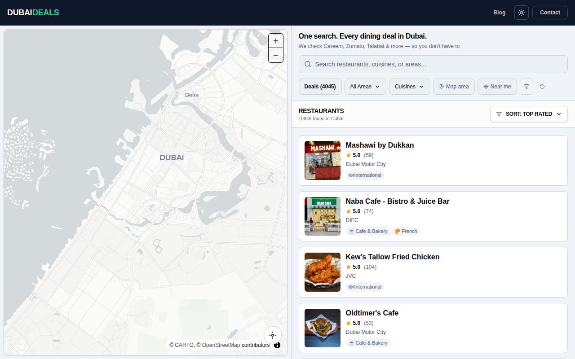575x359 pixels.
Task: Click the search magnifier icon
Action: tap(308, 64)
